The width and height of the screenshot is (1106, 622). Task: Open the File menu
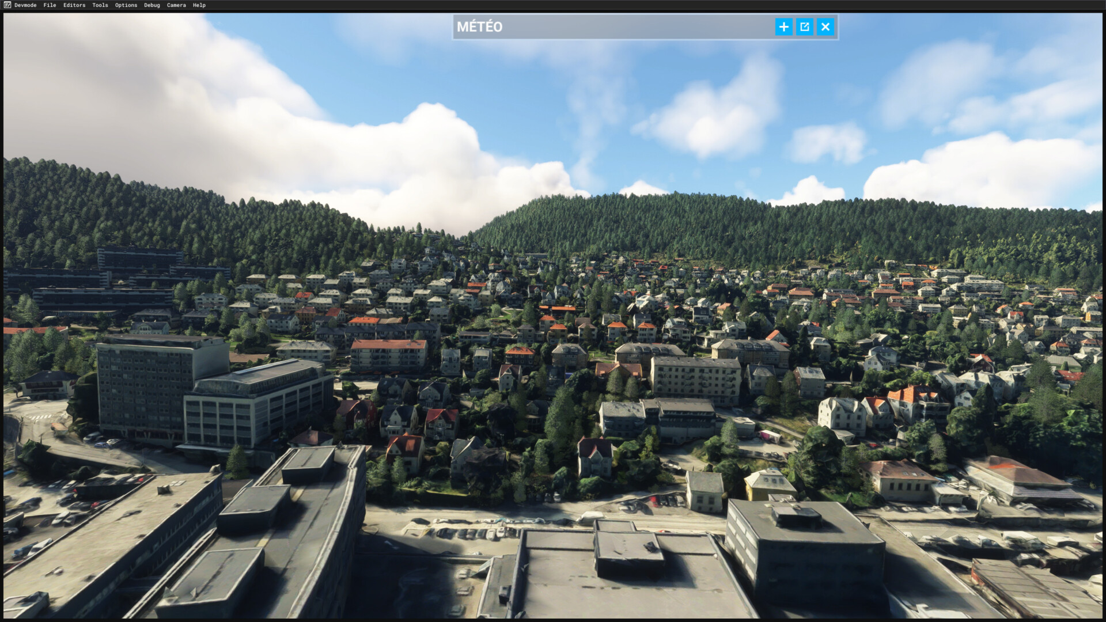click(50, 5)
